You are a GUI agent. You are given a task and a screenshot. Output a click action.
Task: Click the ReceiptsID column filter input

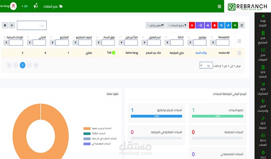pos(223,43)
